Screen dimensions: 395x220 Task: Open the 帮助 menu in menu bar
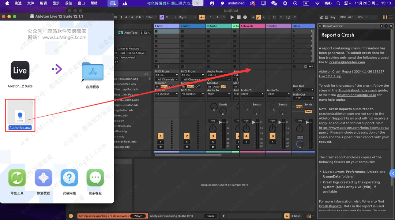coord(94,3)
